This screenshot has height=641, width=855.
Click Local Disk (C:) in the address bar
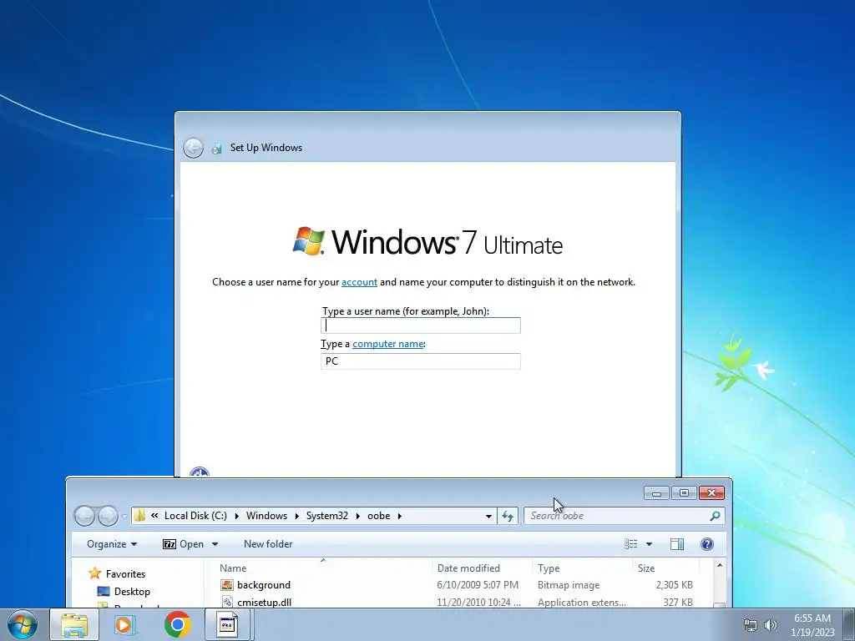point(195,516)
